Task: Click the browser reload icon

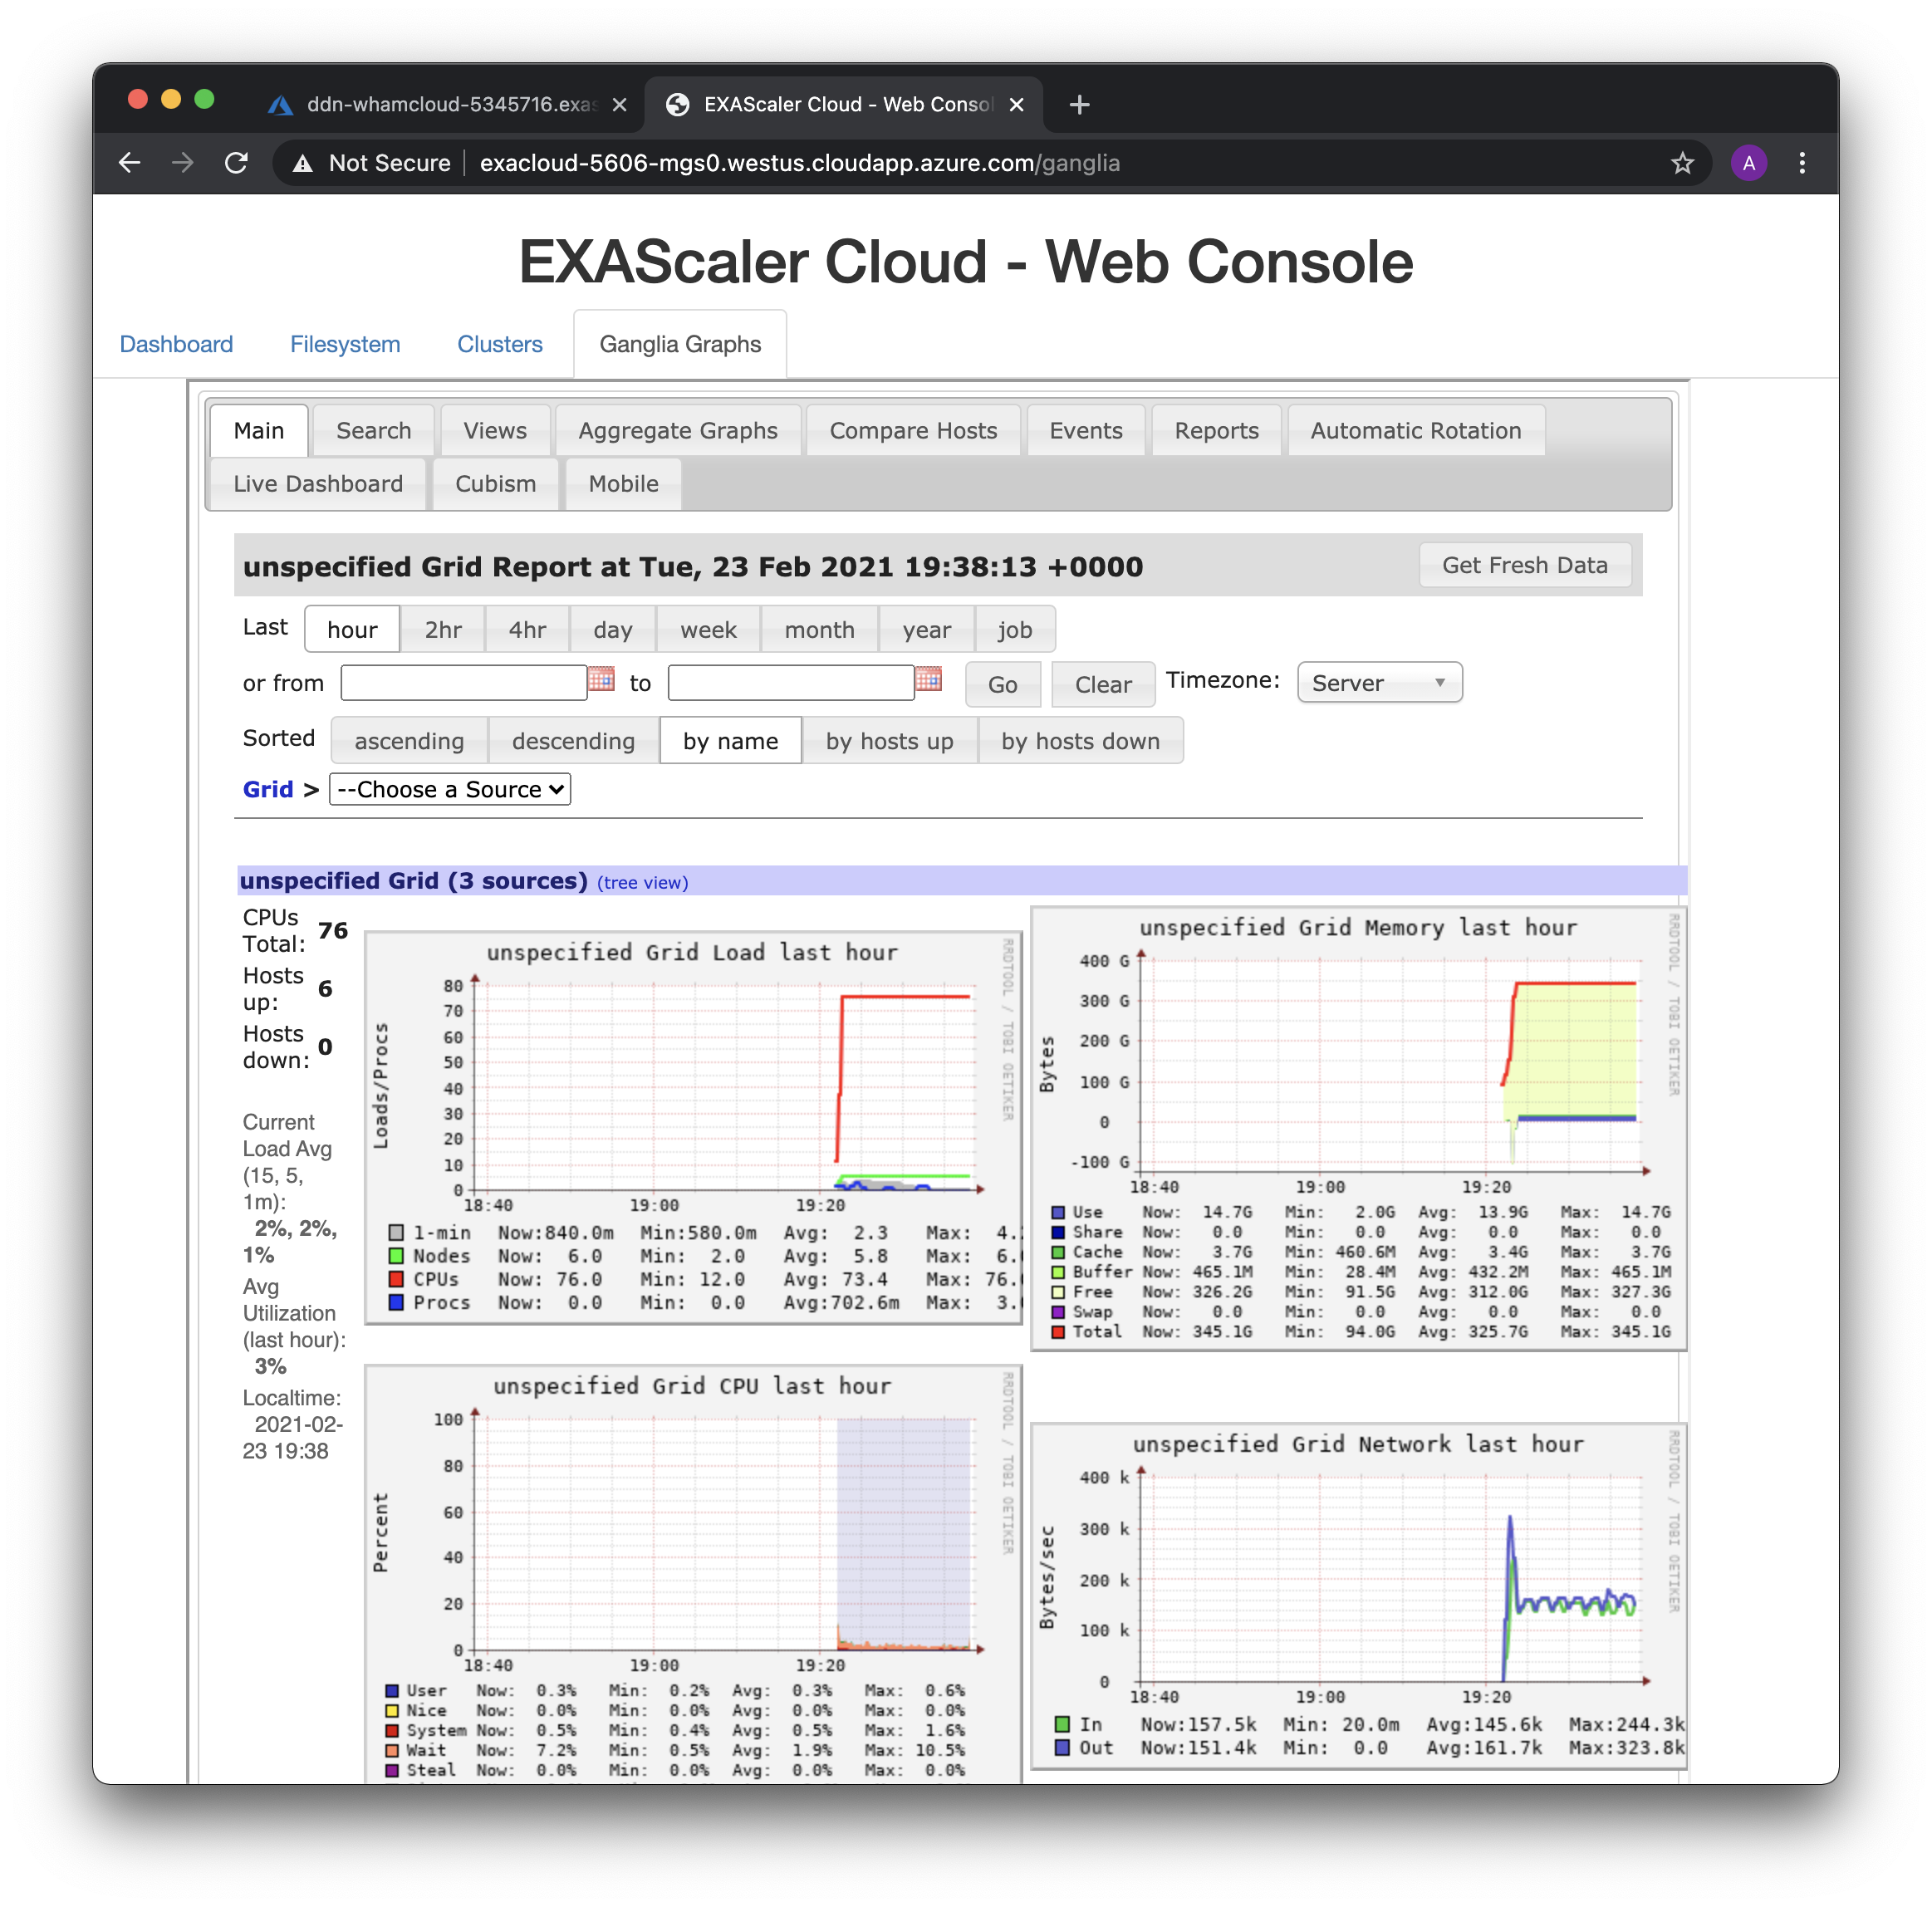Action: pyautogui.click(x=236, y=163)
